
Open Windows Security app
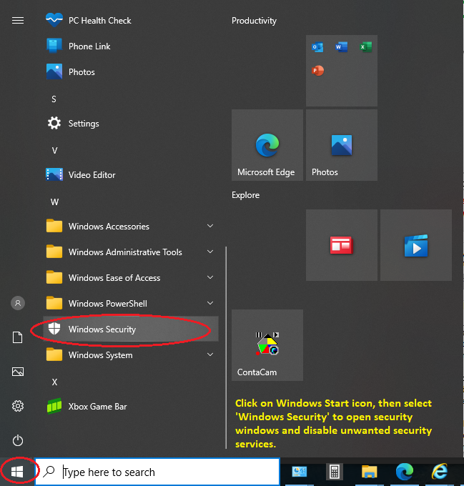coord(131,329)
